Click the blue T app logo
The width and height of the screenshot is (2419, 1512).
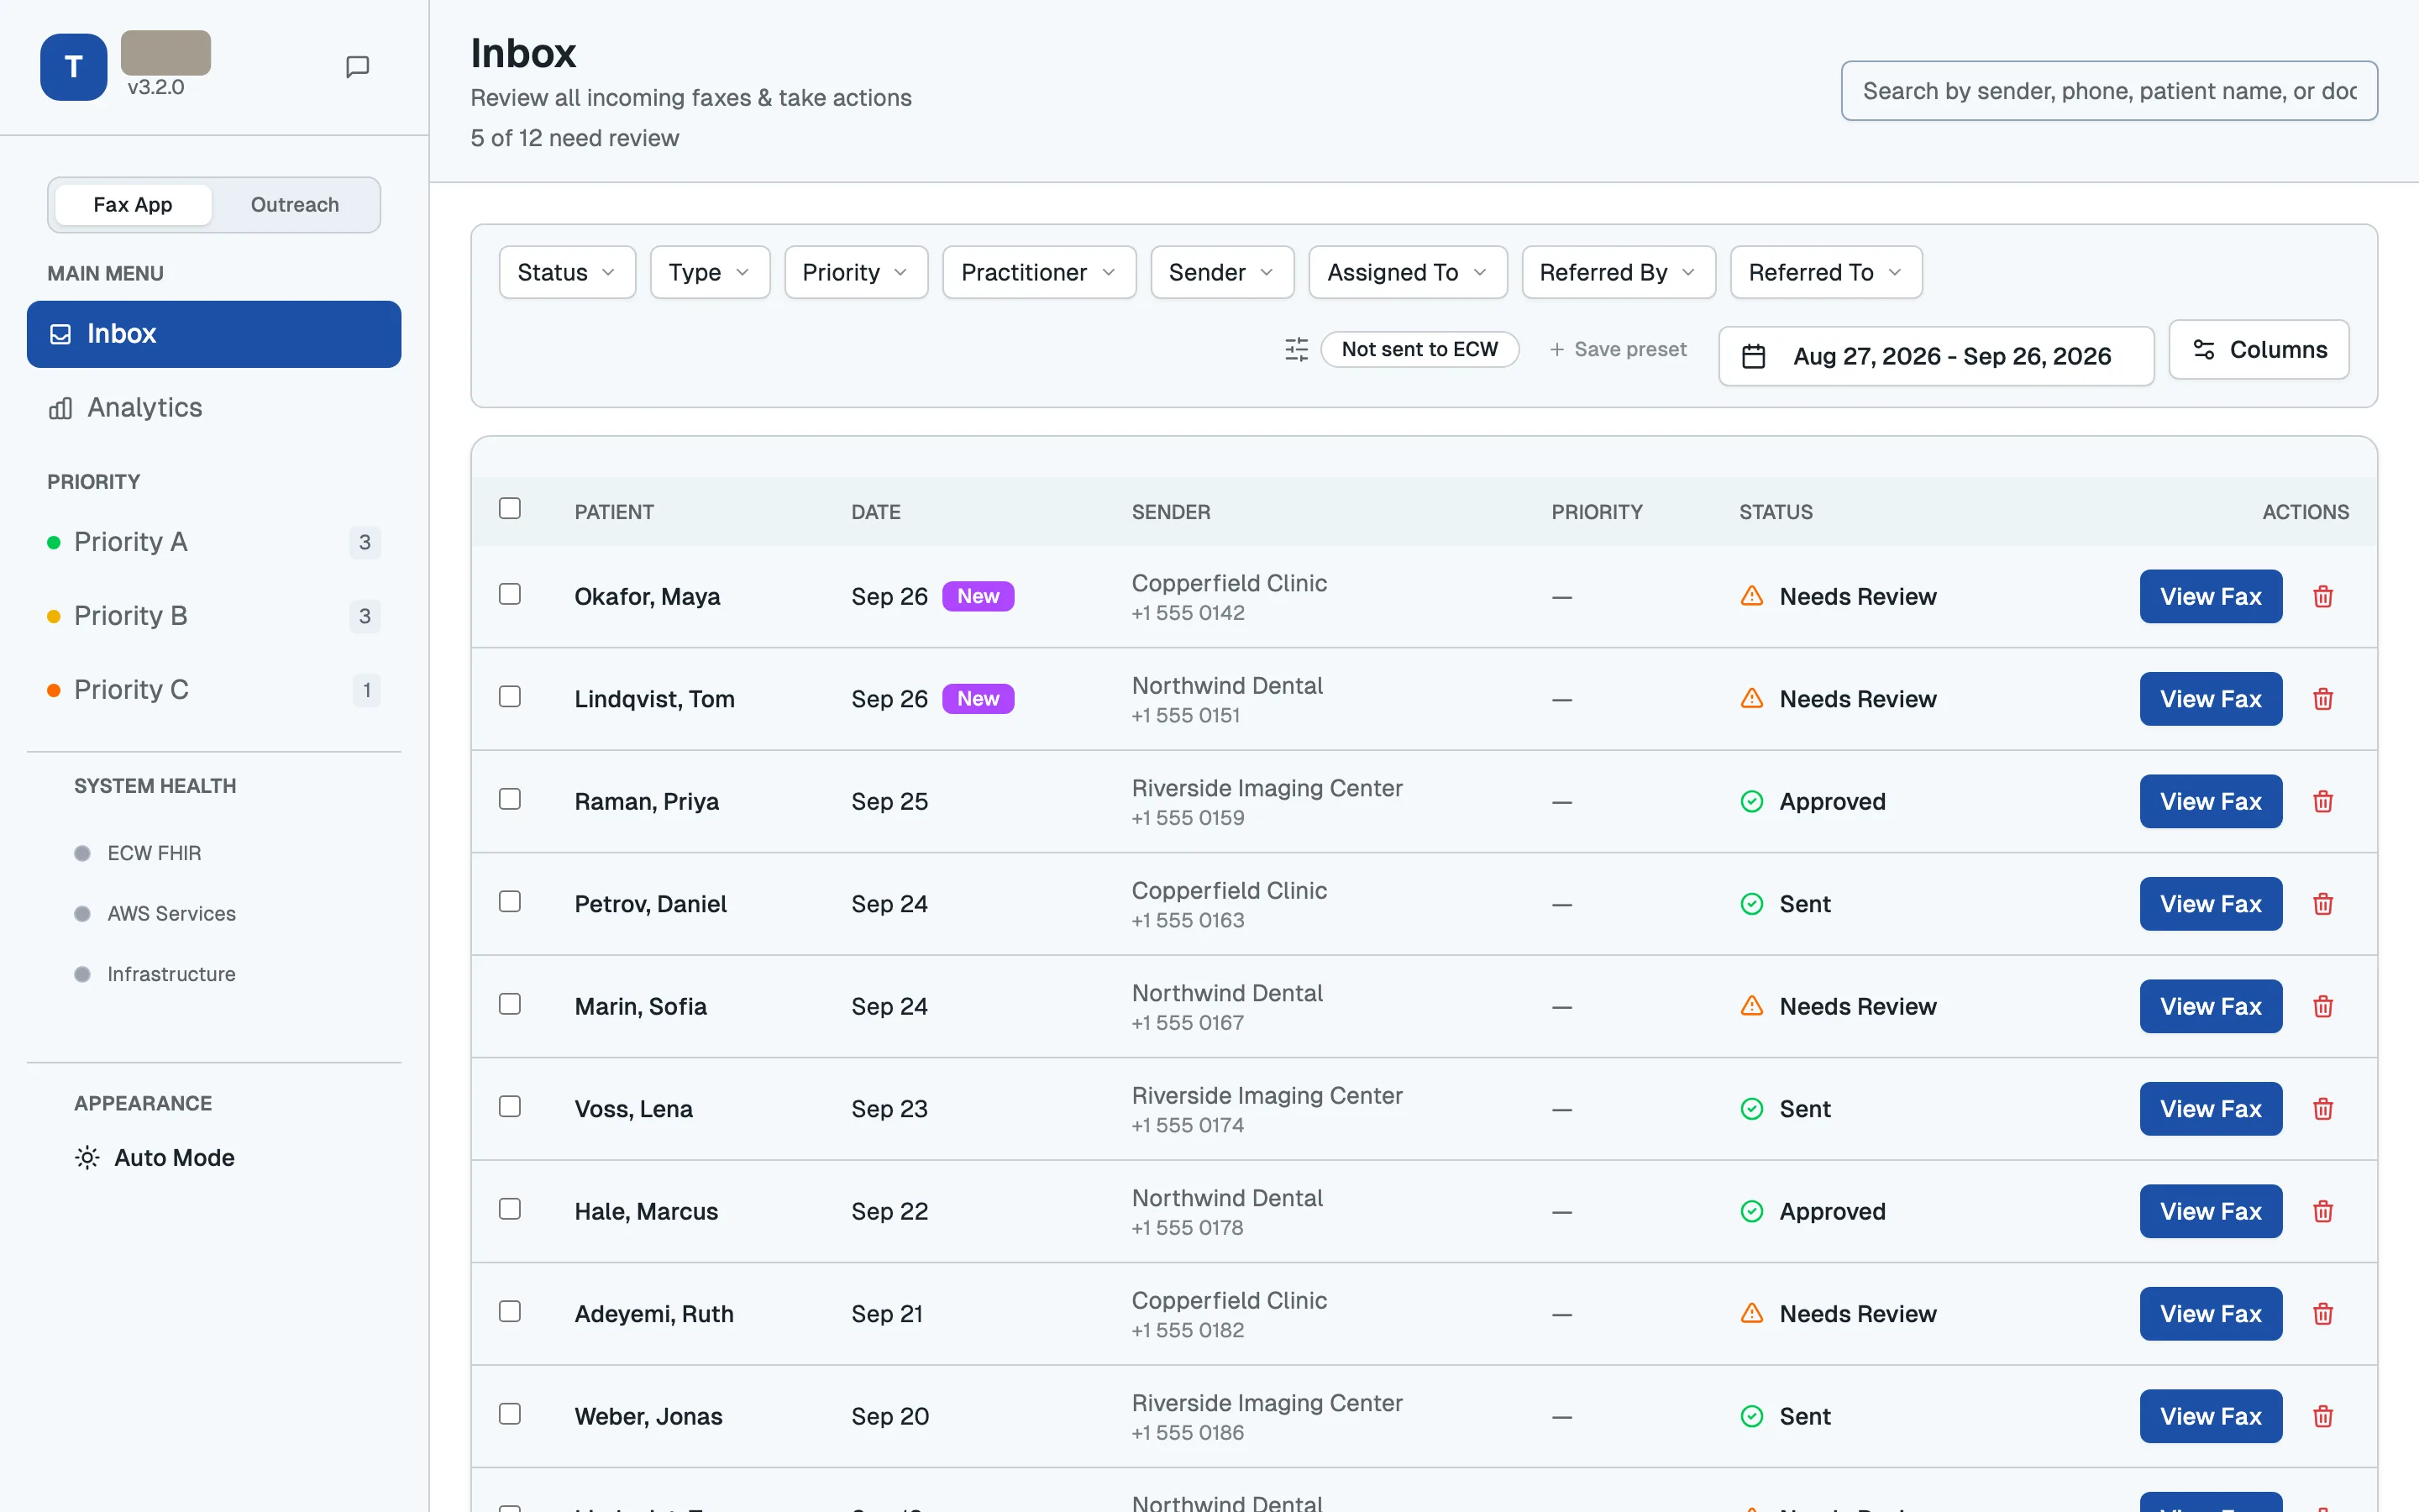point(74,67)
